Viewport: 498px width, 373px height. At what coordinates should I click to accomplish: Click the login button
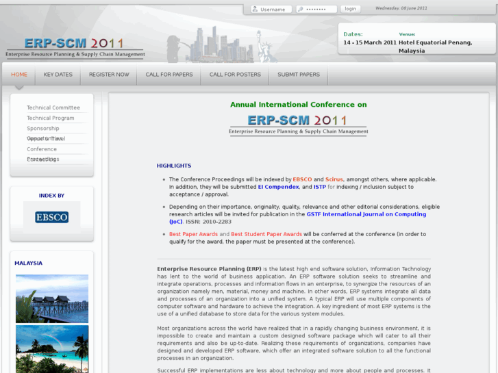pos(350,9)
